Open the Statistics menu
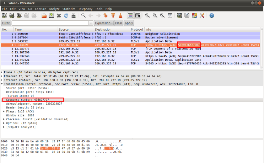Image resolution: width=264 pixels, height=163 pixels. (x=69, y=9)
